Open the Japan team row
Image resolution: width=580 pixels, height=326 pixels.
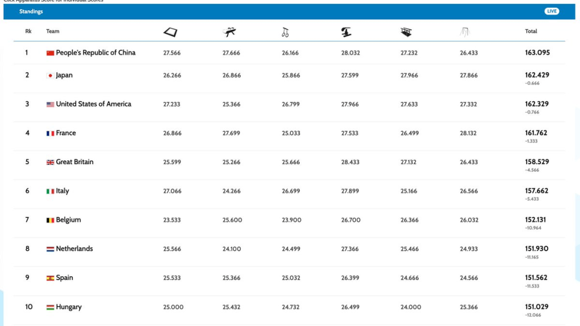[64, 75]
